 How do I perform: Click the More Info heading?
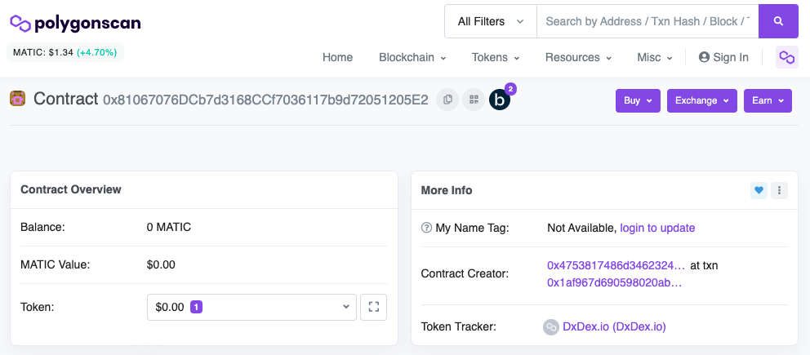click(x=447, y=190)
